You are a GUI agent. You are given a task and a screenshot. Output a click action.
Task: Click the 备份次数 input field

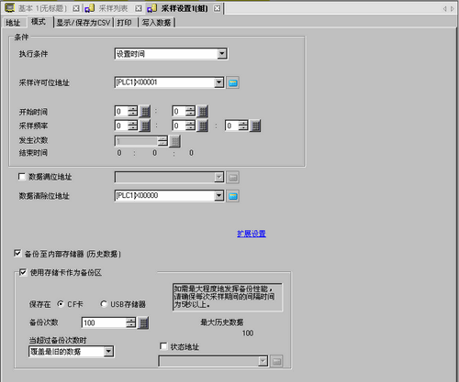104,322
